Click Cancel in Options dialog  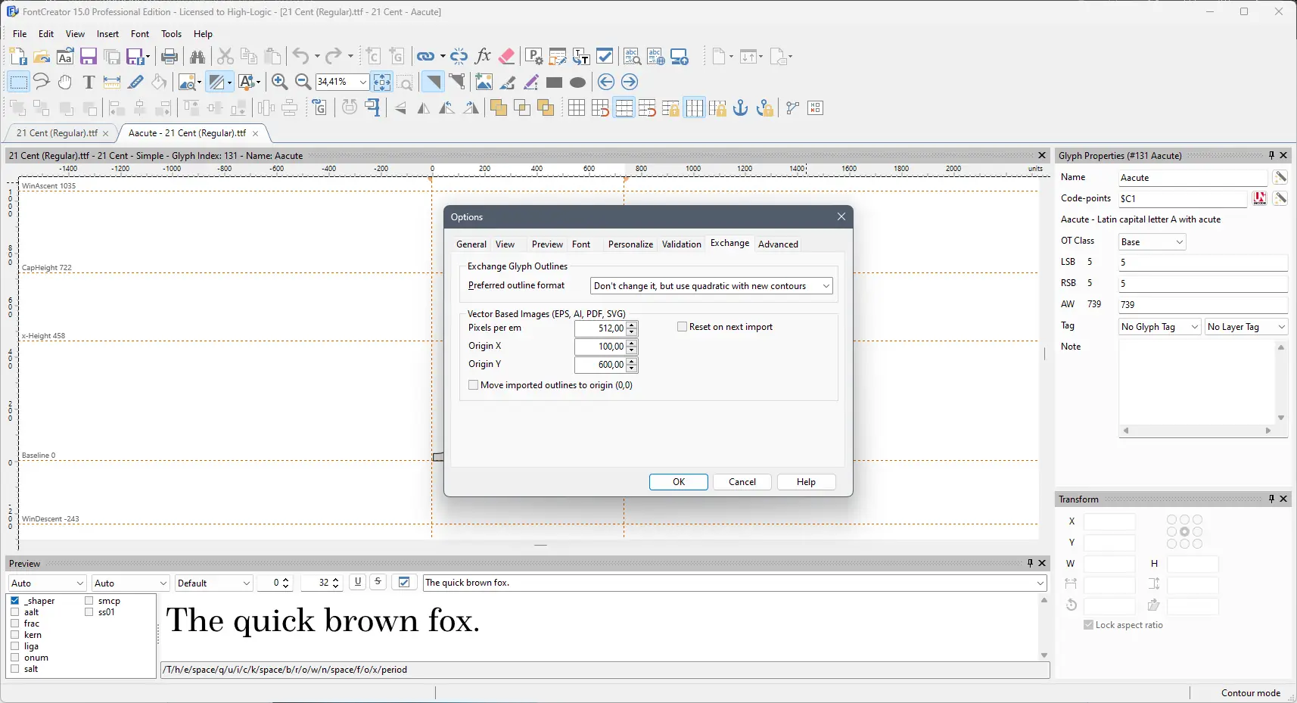click(x=742, y=482)
